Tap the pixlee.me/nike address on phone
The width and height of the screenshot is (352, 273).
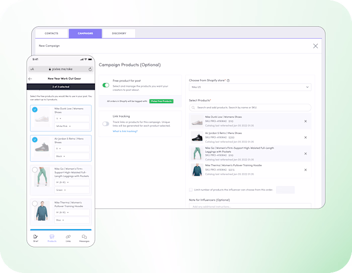61,70
